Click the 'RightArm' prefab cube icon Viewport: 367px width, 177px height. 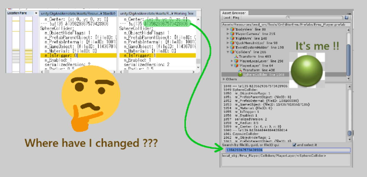pos(232,38)
